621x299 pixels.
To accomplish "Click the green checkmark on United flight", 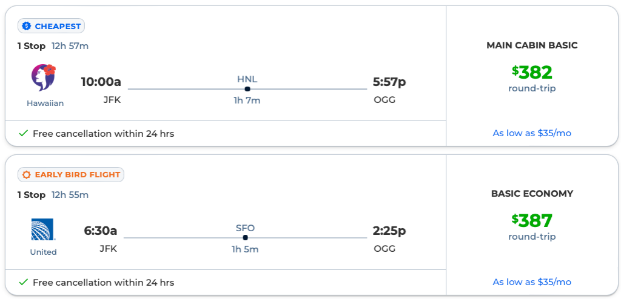I will click(x=24, y=282).
